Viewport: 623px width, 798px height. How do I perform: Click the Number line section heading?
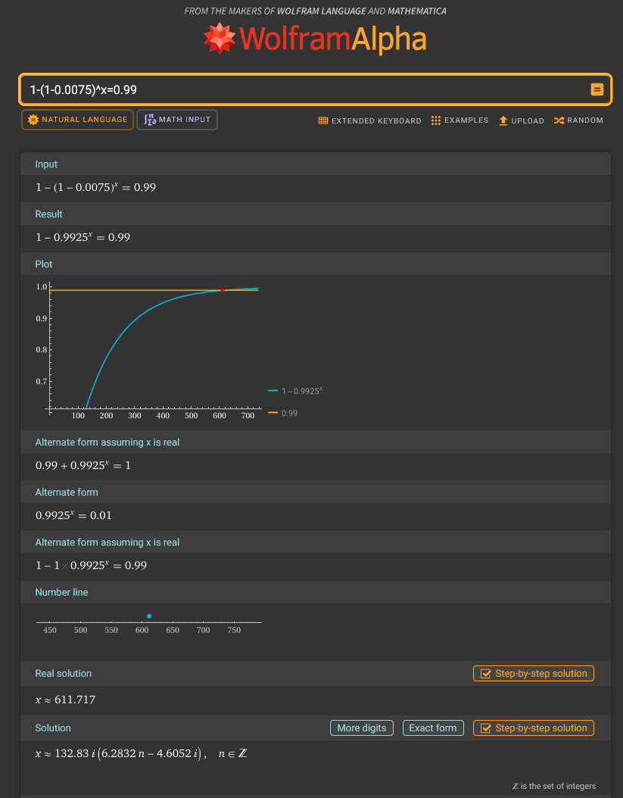click(x=61, y=593)
